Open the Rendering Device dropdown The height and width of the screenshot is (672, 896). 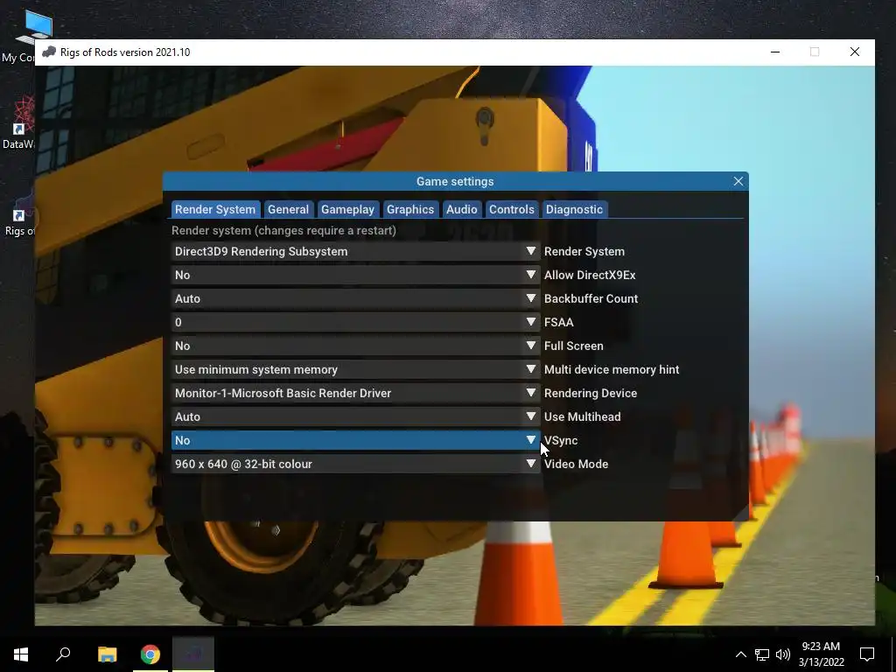(x=355, y=393)
